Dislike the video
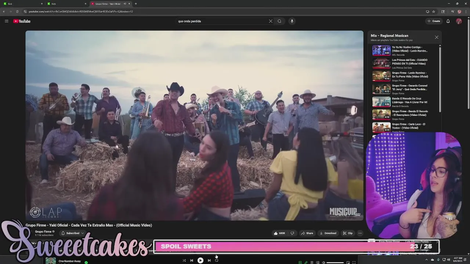 point(292,233)
